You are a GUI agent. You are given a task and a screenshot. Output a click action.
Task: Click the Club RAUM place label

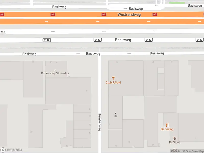[113, 83]
